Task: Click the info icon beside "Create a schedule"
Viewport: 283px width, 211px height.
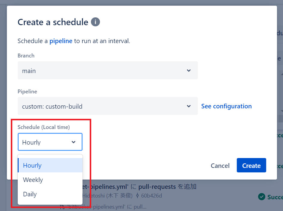Action: click(95, 22)
